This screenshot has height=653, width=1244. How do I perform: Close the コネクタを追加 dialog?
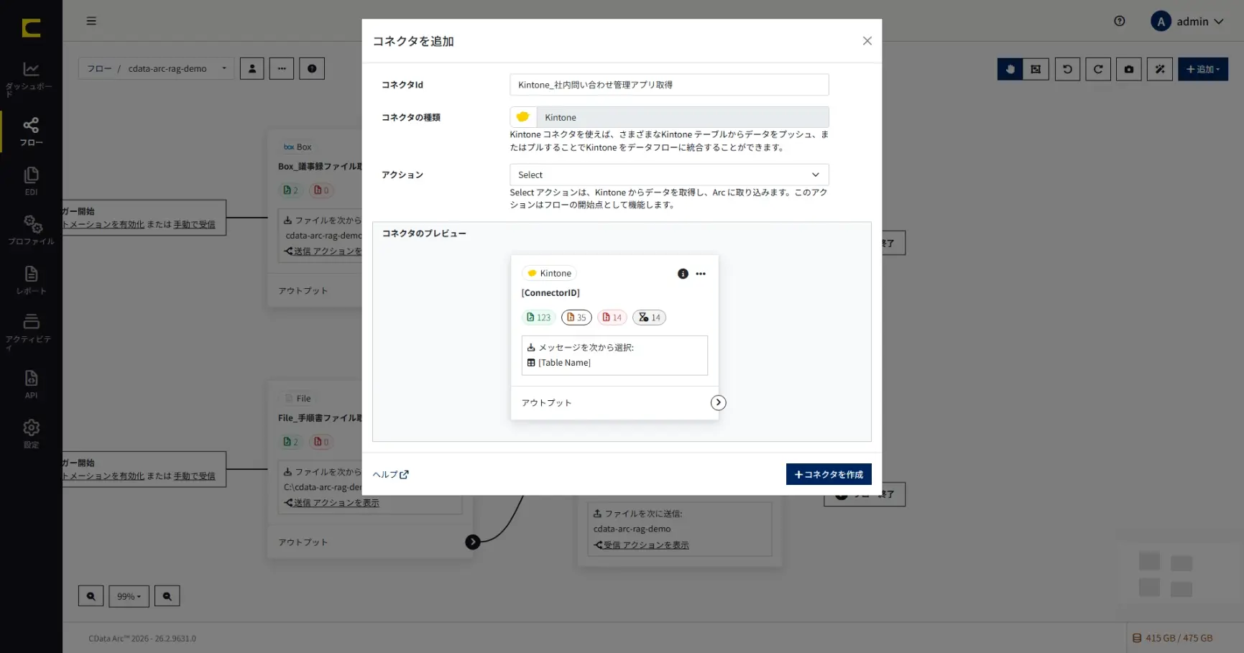tap(867, 41)
